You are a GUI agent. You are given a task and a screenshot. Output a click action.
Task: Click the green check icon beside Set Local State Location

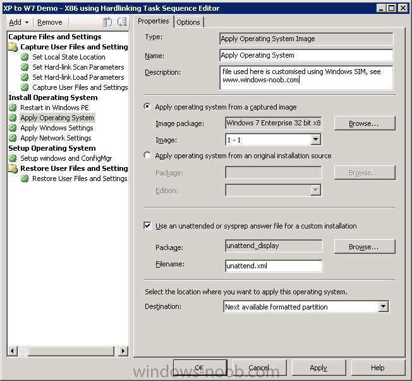point(25,57)
